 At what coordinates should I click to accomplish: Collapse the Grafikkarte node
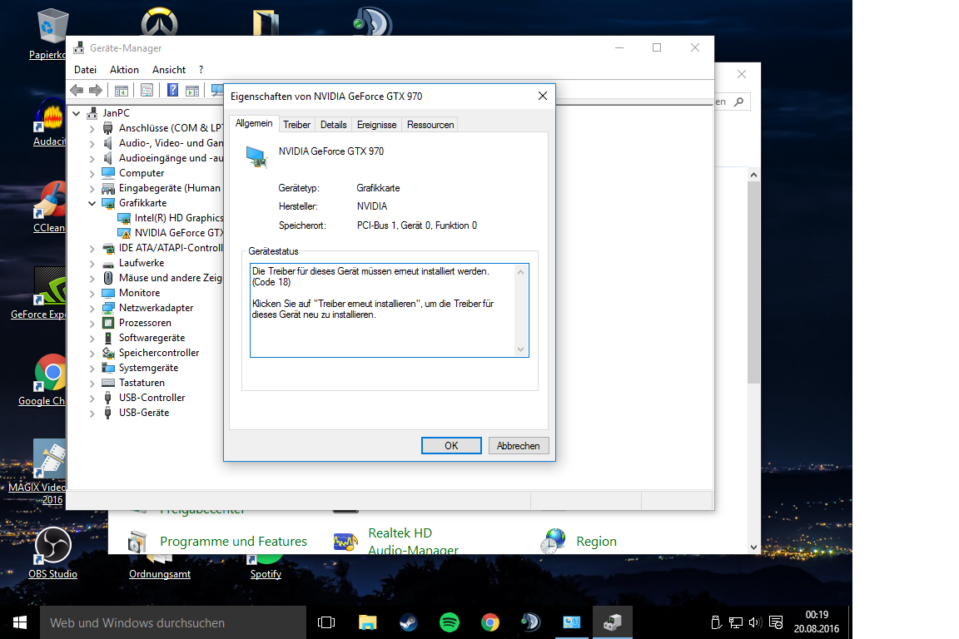pos(92,203)
